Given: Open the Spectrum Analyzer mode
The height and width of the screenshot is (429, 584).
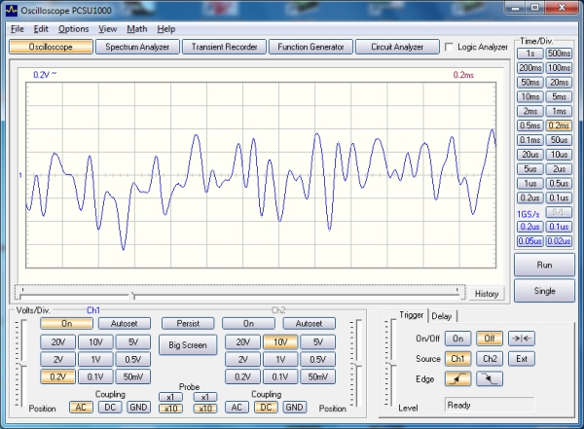Looking at the screenshot, I should (137, 47).
